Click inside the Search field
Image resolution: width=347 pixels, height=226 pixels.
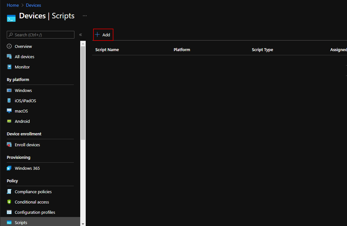click(40, 34)
